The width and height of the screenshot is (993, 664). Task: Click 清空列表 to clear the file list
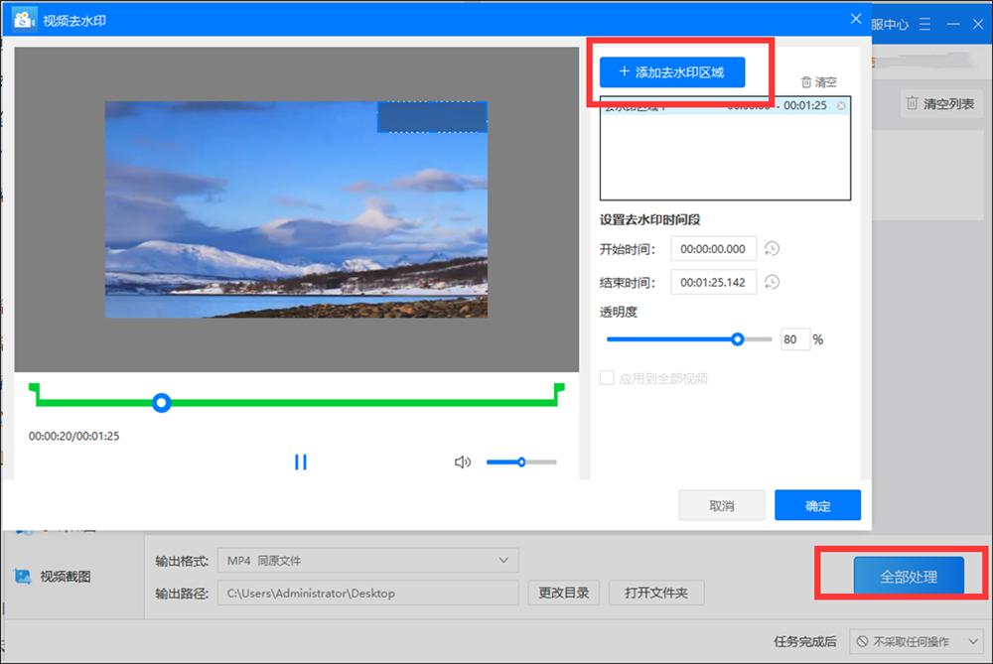938,103
